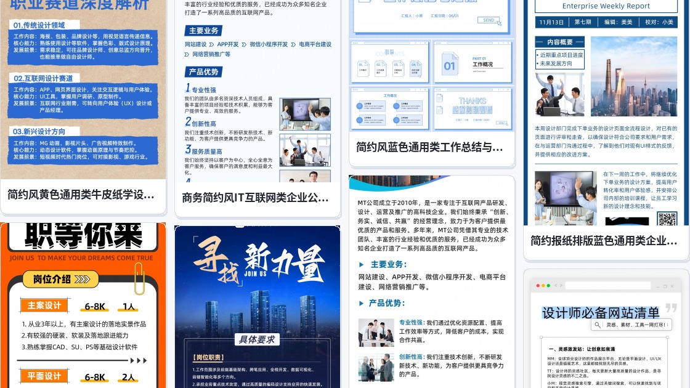Click title 商务简约风IT互联网类企业公…

255,198
